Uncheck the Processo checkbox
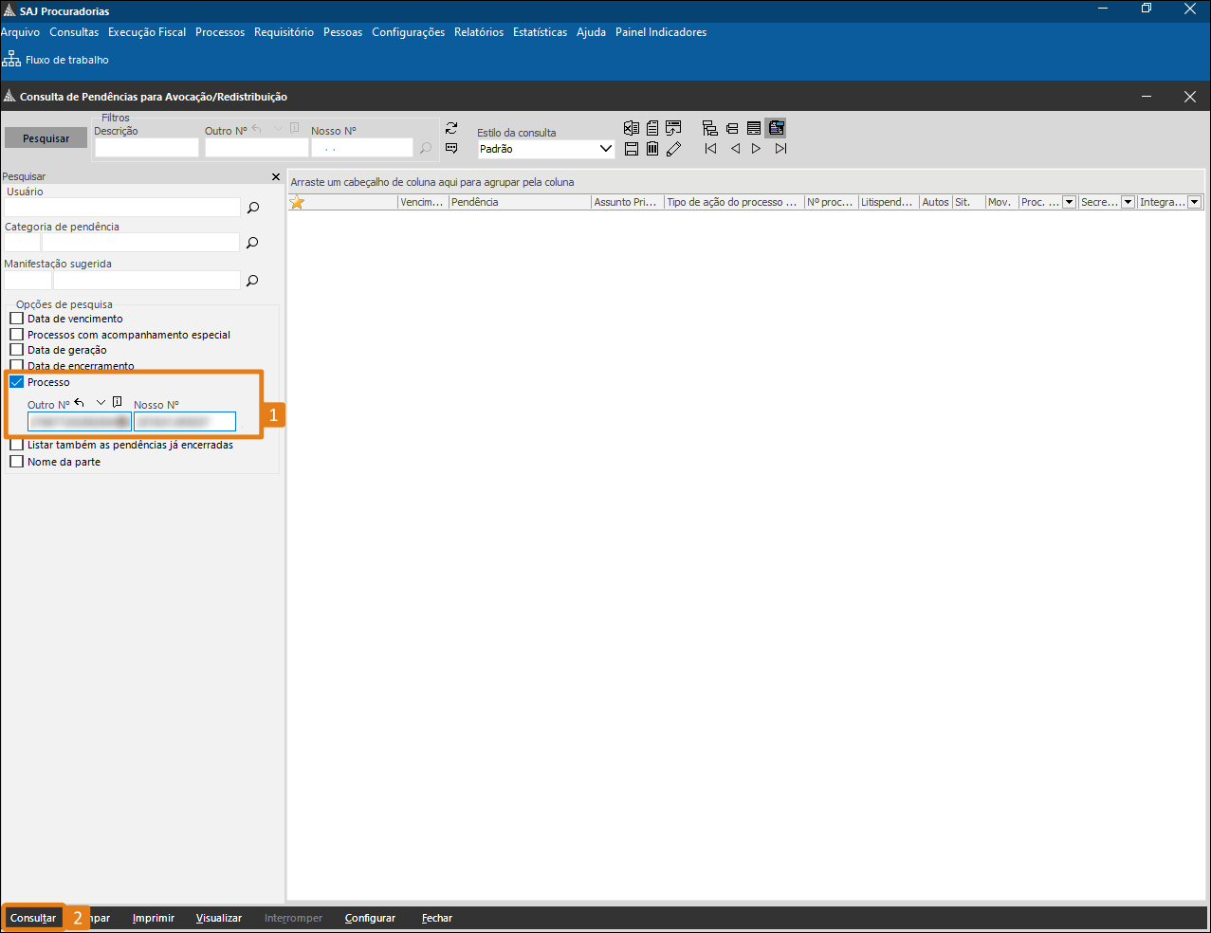The image size is (1211, 933). click(16, 382)
